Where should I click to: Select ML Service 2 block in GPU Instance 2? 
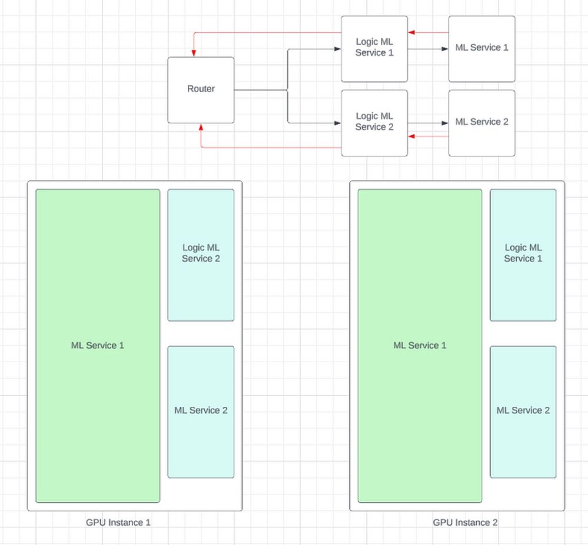tap(523, 412)
